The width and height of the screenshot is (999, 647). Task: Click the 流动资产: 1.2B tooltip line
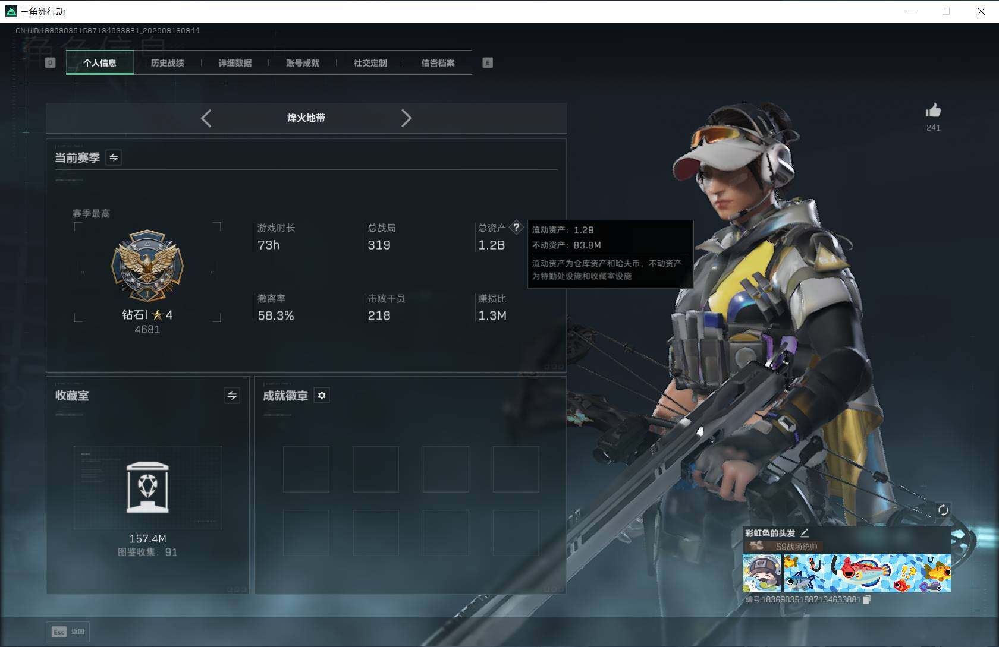coord(563,230)
